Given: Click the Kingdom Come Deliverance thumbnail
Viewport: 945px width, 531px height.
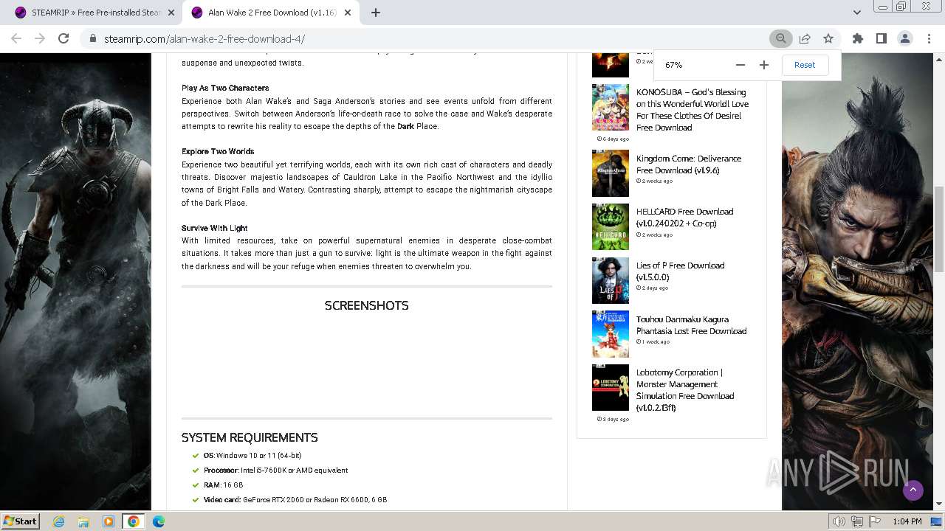Looking at the screenshot, I should click(x=611, y=173).
